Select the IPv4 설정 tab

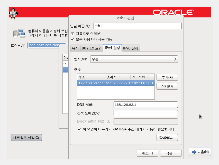pos(112,48)
